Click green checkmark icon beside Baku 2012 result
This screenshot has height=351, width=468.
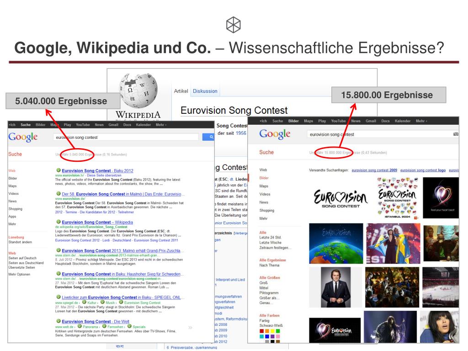point(58,170)
